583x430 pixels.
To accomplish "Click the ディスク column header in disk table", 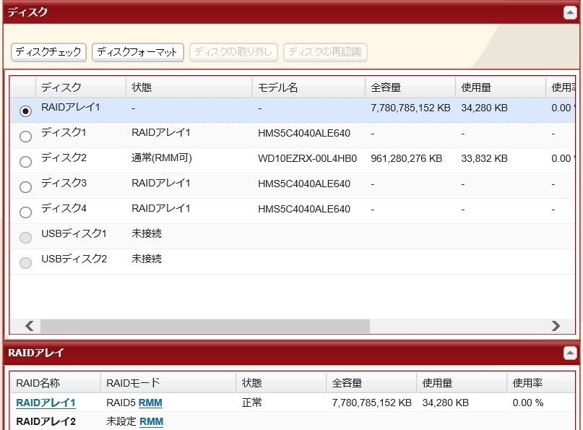I will tap(81, 87).
